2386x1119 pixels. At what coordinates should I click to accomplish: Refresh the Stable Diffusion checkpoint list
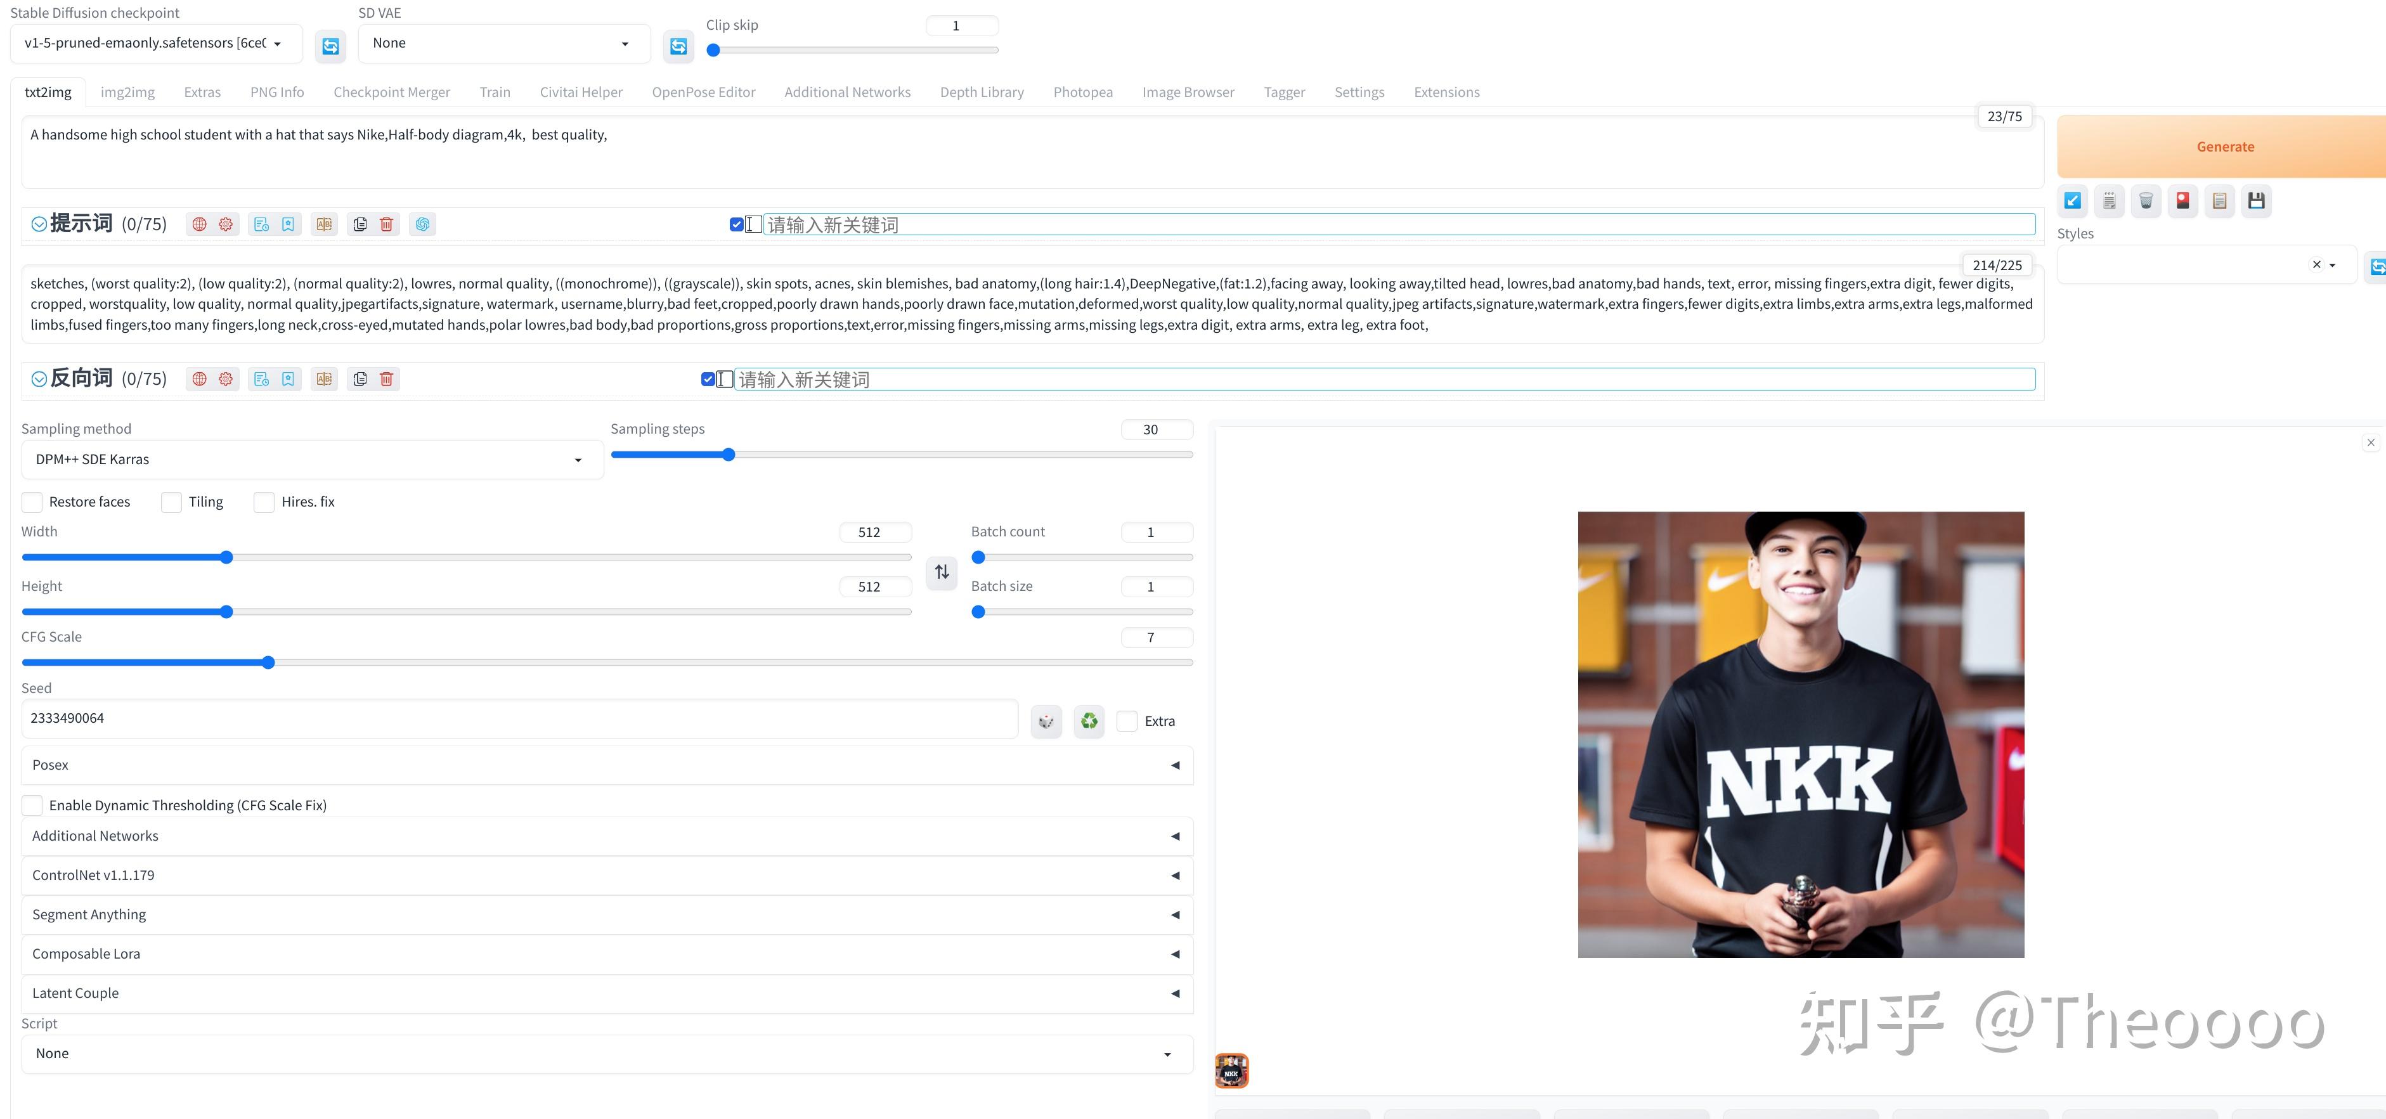pos(331,46)
